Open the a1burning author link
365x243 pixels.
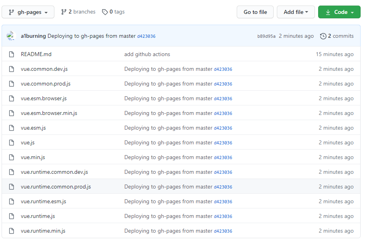tap(33, 36)
